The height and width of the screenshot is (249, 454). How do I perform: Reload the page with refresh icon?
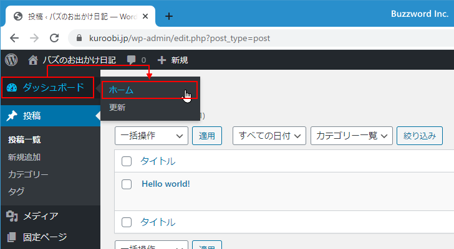click(x=54, y=38)
